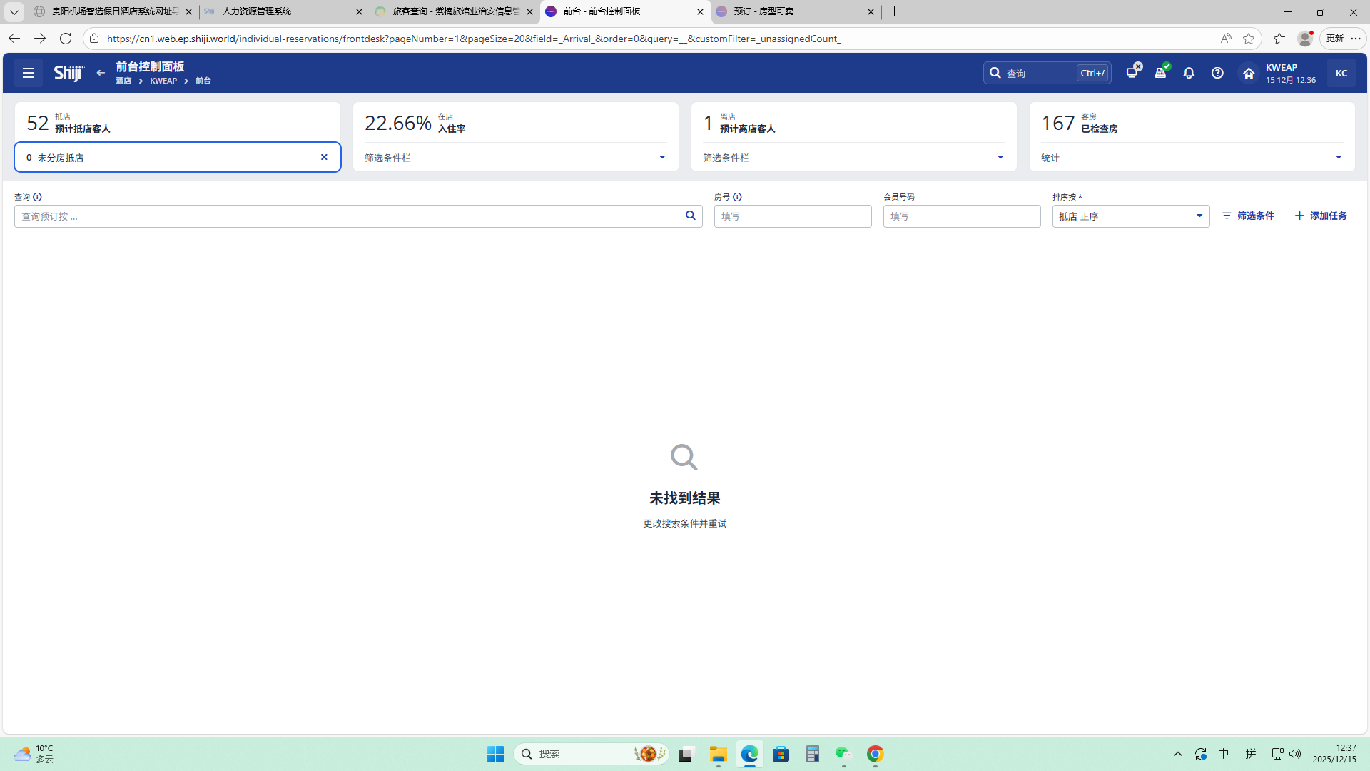
Task: Expand the 入住率 筛选条件栏 dropdown
Action: (x=661, y=157)
